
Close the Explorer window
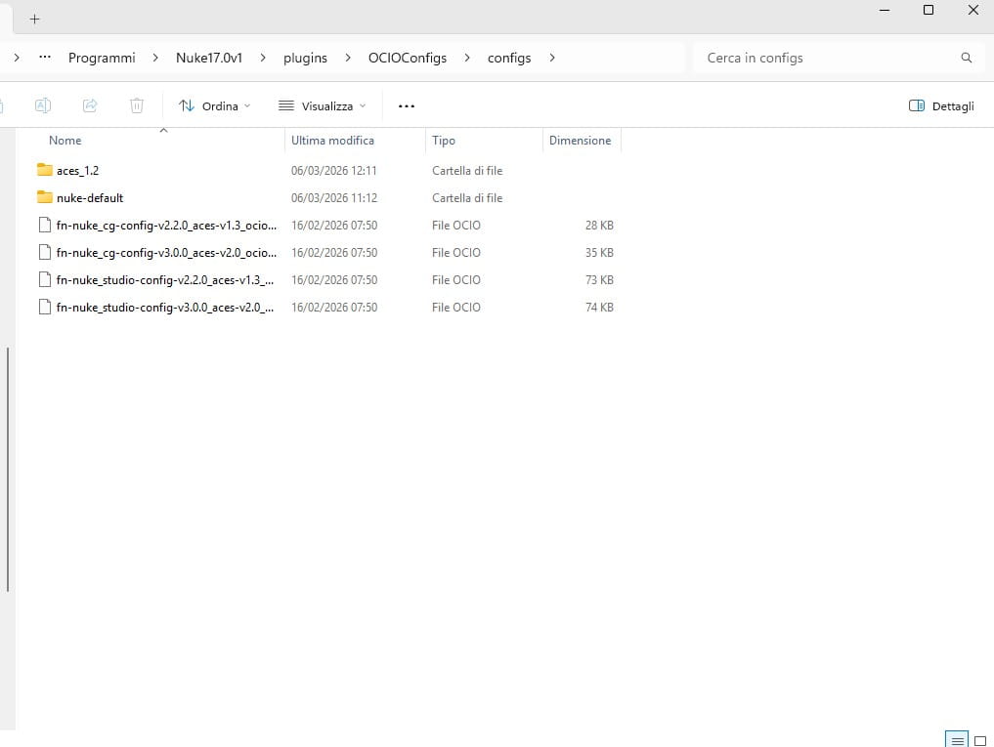[973, 10]
